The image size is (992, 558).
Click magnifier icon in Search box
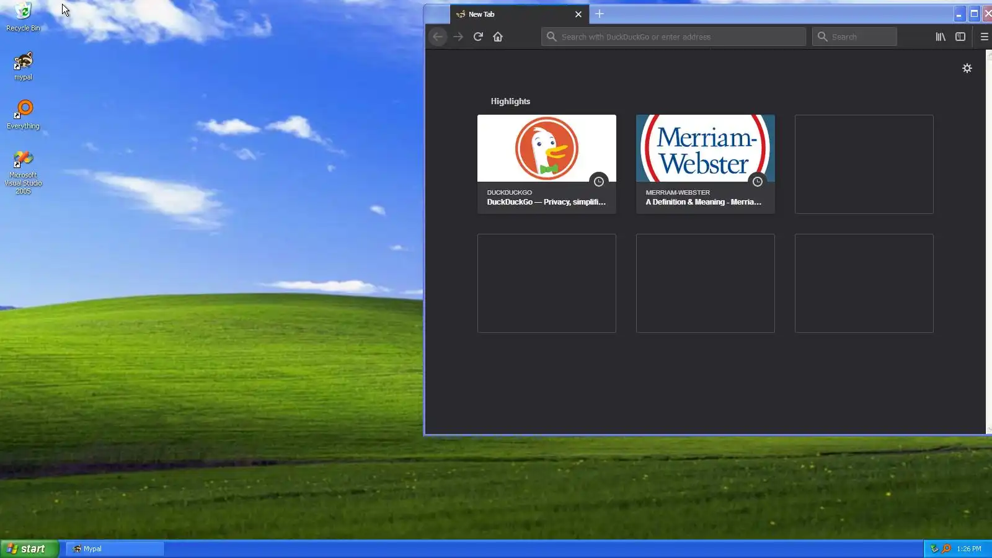pyautogui.click(x=823, y=37)
